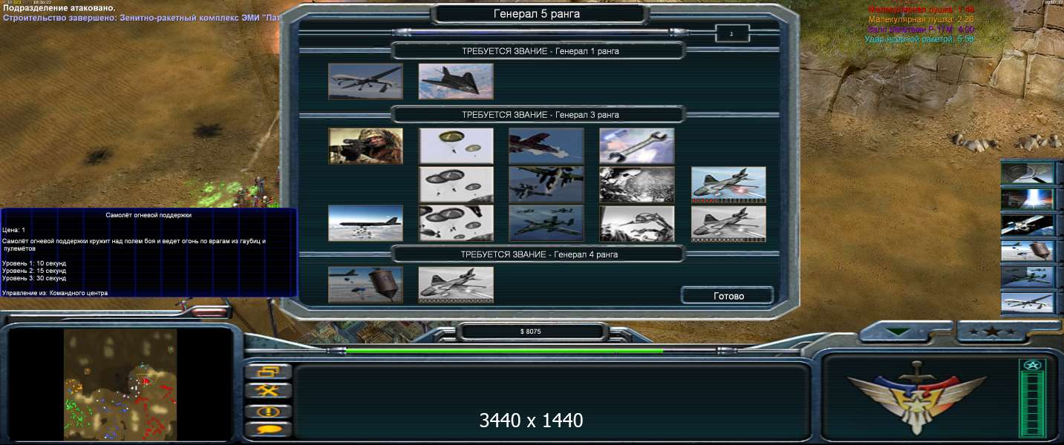Click the exclamation mark beacon button
Image resolution: width=1064 pixels, height=445 pixels.
tap(267, 410)
